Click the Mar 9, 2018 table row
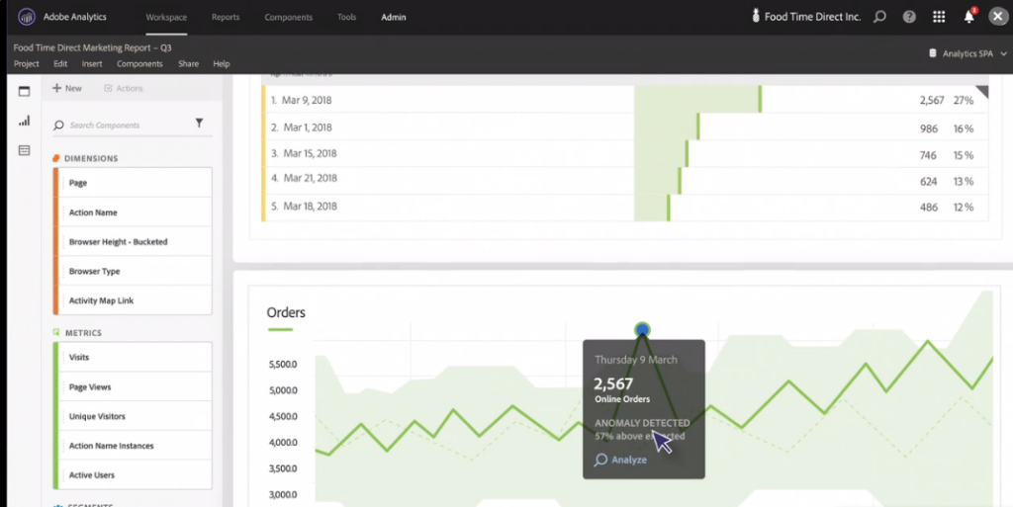Screen dimensions: 1013x507 (625, 100)
